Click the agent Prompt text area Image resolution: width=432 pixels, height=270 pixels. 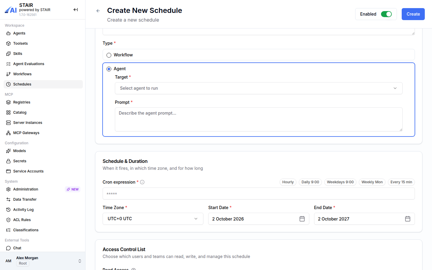click(259, 119)
